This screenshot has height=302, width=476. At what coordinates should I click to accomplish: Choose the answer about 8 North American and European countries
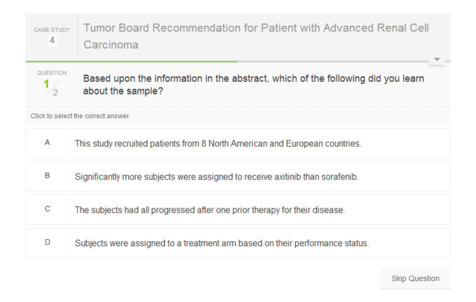pos(218,144)
